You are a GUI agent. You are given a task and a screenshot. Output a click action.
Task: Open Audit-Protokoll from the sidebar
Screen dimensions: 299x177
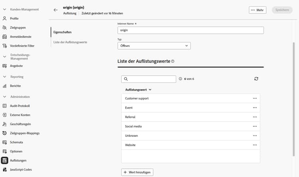[20, 106]
